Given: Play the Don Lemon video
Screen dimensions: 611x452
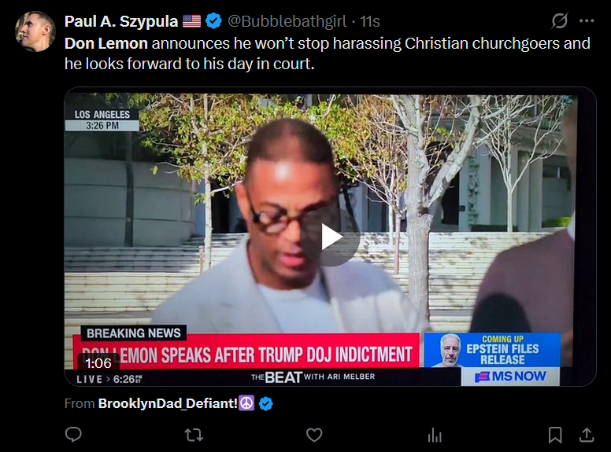Looking at the screenshot, I should 330,237.
